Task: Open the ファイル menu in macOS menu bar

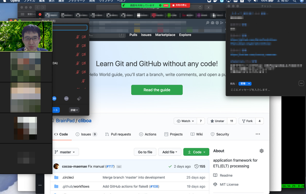Action: [29, 1]
